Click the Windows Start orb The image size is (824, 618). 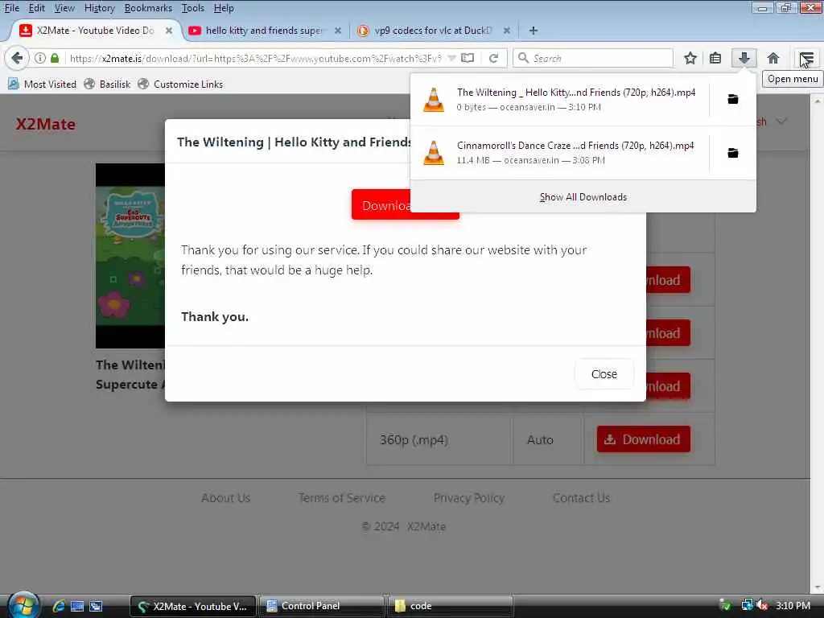(x=23, y=605)
